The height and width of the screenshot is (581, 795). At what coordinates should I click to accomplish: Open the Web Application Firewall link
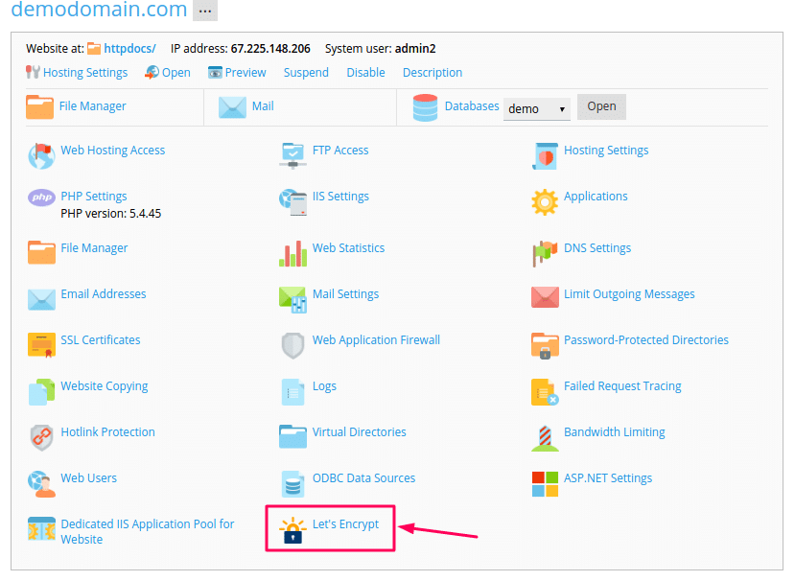pyautogui.click(x=376, y=340)
